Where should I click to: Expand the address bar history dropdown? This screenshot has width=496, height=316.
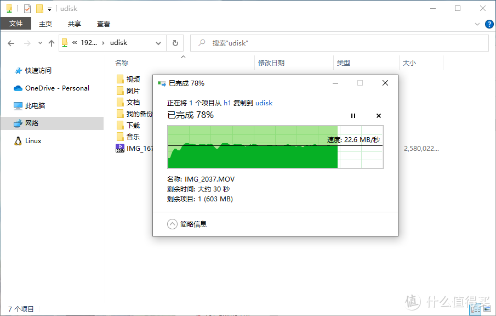pos(158,43)
